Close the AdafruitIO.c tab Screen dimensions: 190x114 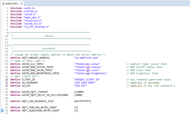(21, 3)
